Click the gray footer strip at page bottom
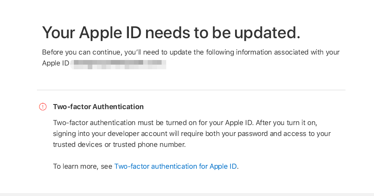The image size is (374, 196). coord(187,195)
